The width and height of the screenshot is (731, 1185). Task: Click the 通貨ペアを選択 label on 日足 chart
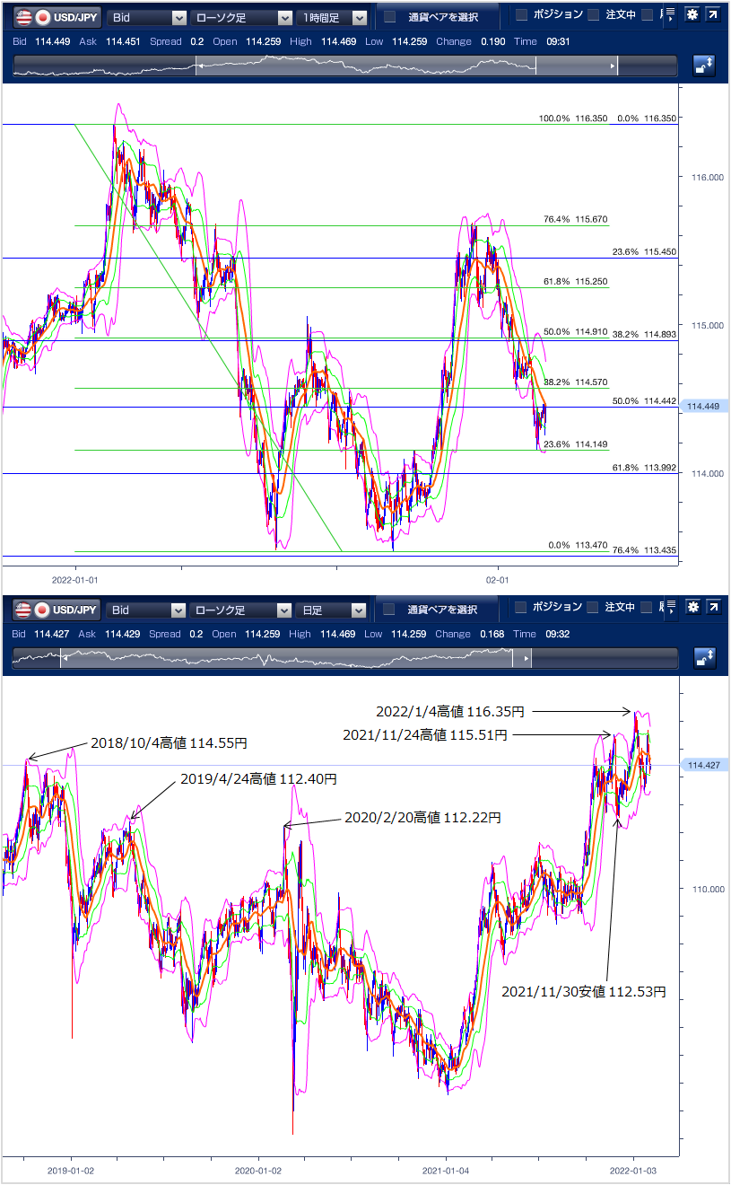[x=442, y=610]
